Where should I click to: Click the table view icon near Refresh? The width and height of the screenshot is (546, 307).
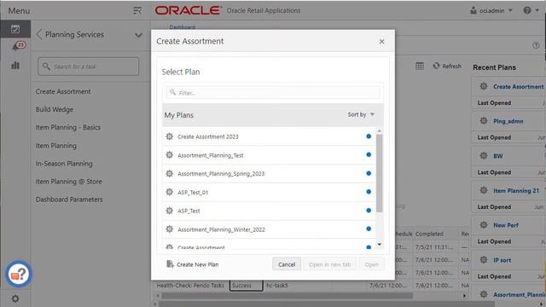[420, 66]
